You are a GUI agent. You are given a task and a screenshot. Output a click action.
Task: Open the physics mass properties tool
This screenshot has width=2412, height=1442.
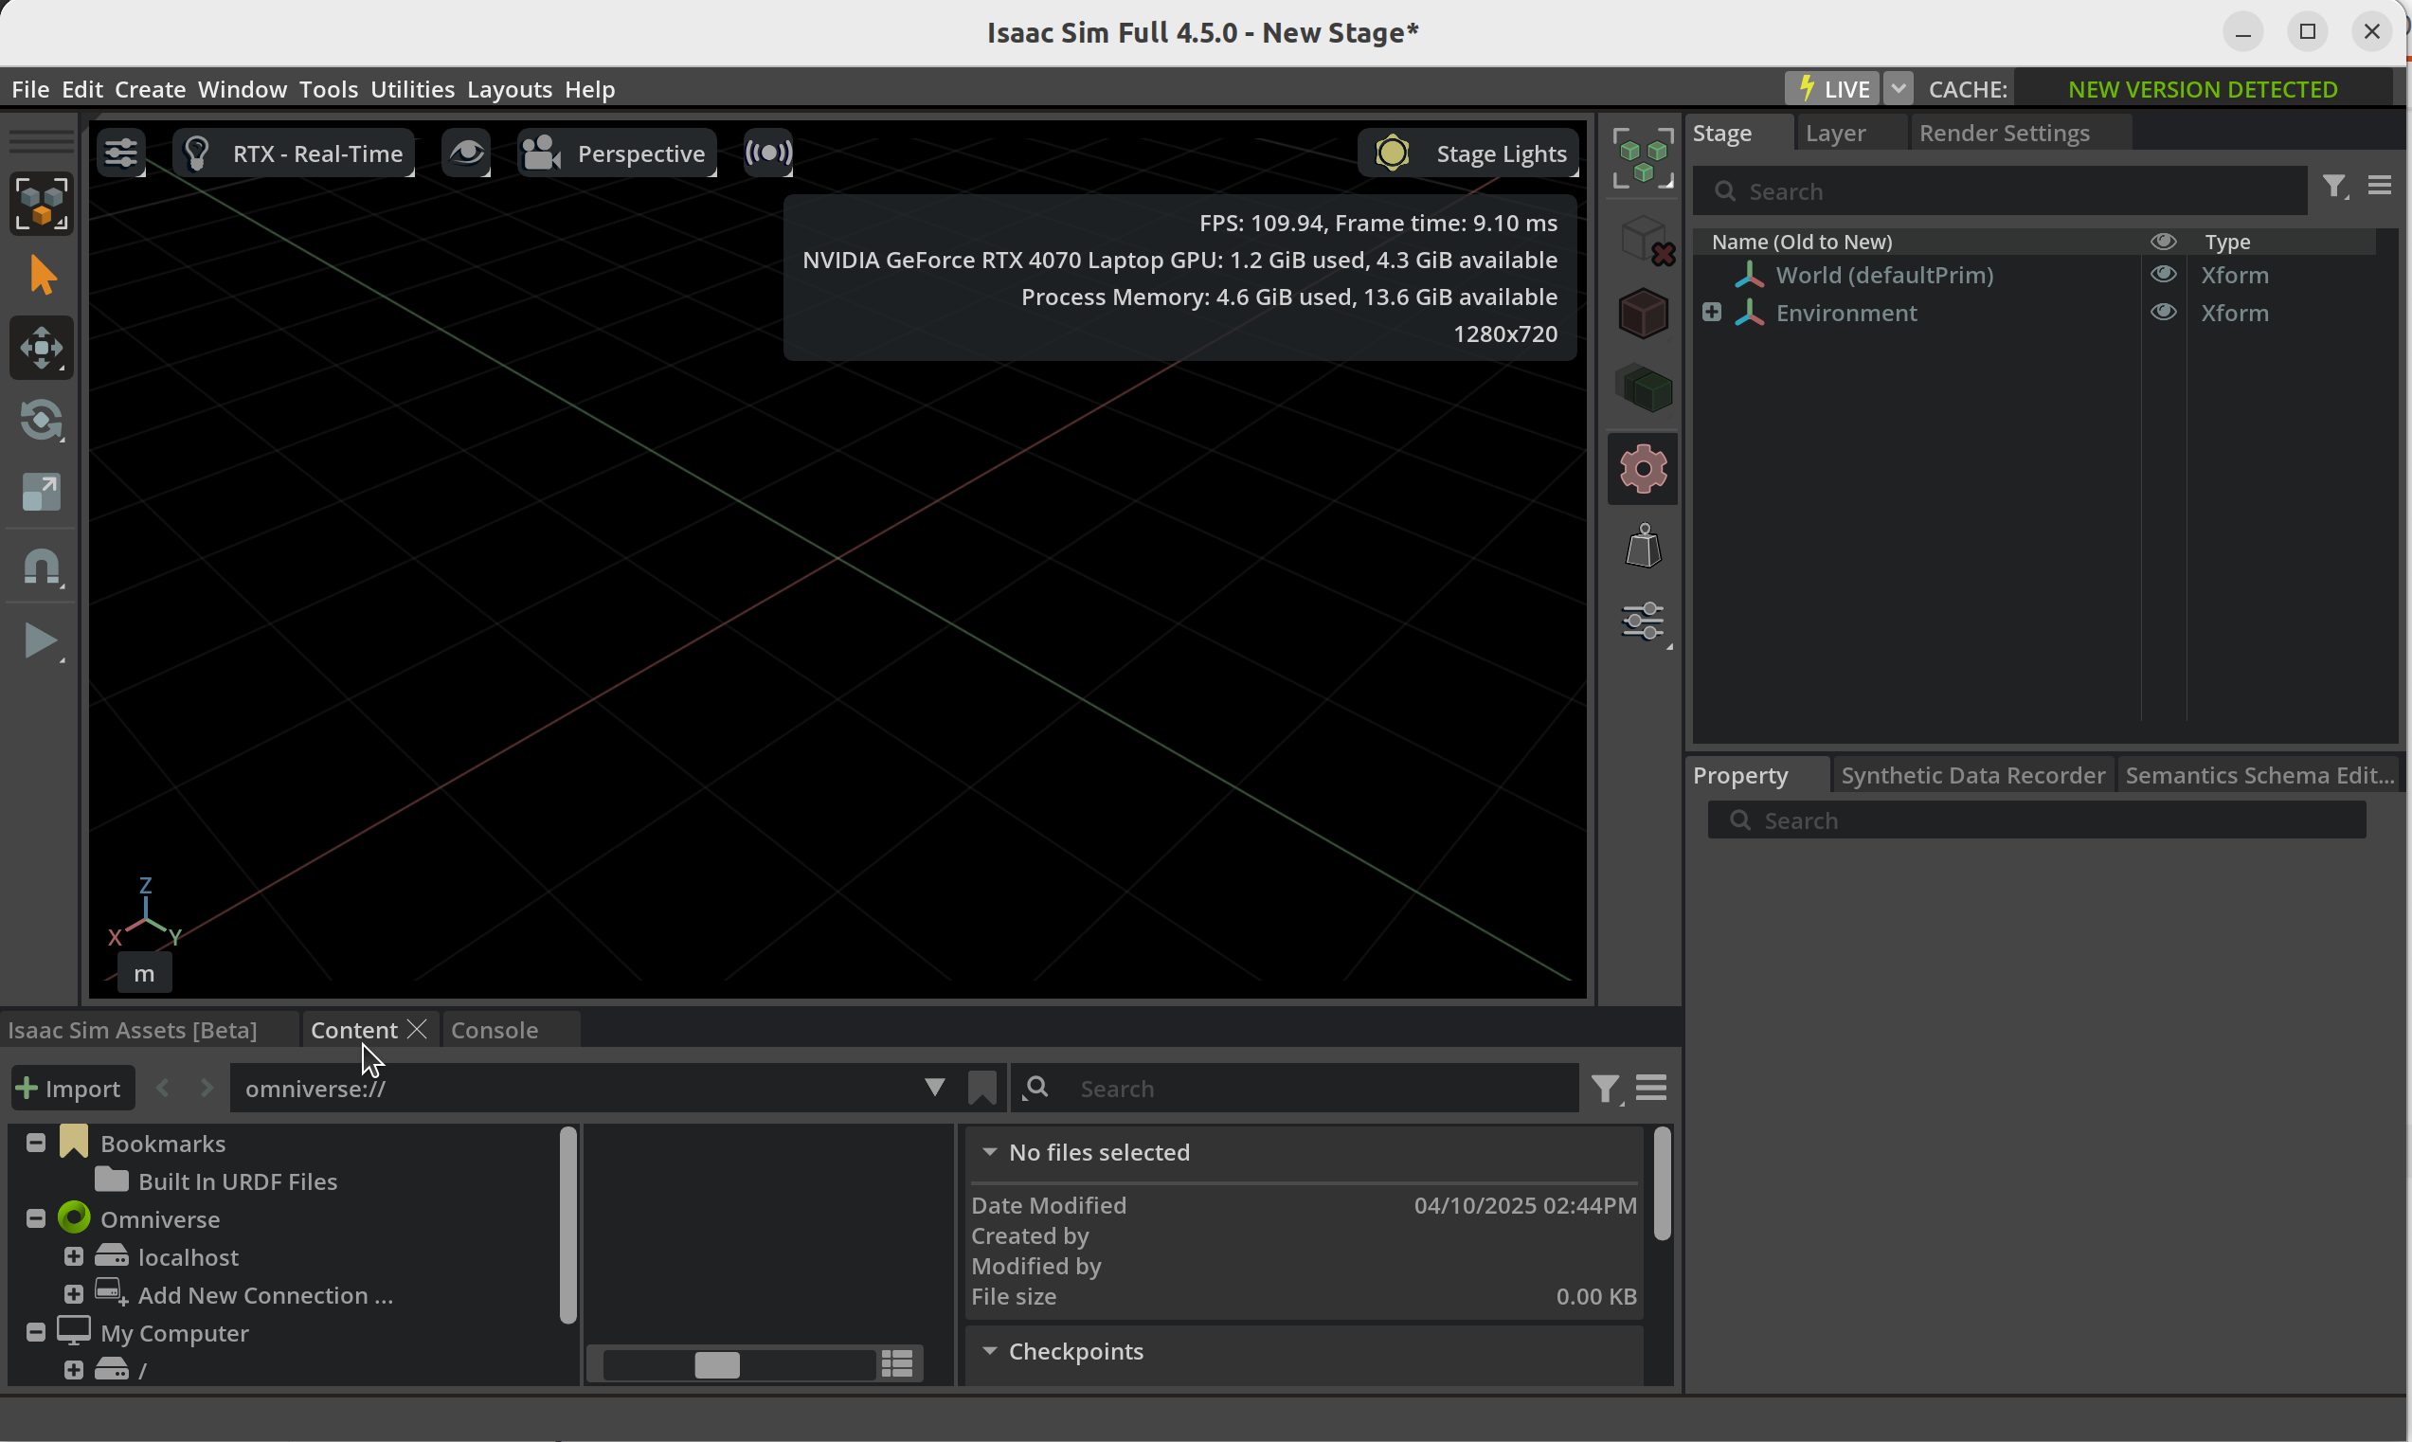[x=1642, y=544]
